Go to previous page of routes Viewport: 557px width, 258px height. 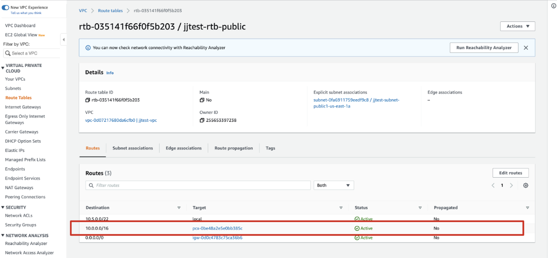(493, 185)
